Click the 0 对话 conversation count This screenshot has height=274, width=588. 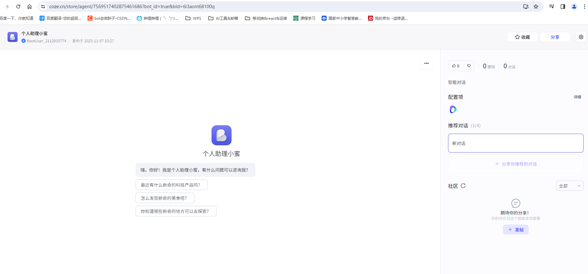(510, 66)
